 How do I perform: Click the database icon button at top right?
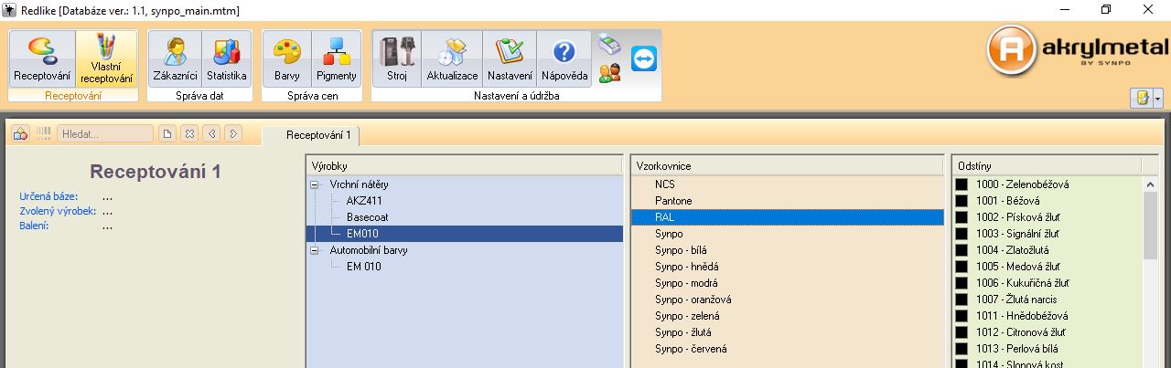[x=1142, y=98]
